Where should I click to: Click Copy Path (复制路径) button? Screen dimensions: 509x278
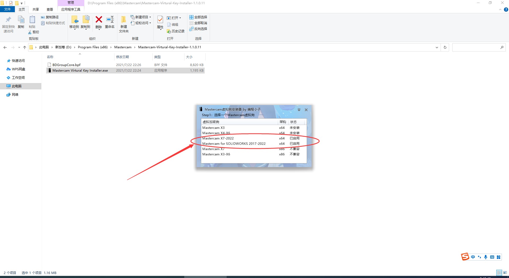pos(50,17)
